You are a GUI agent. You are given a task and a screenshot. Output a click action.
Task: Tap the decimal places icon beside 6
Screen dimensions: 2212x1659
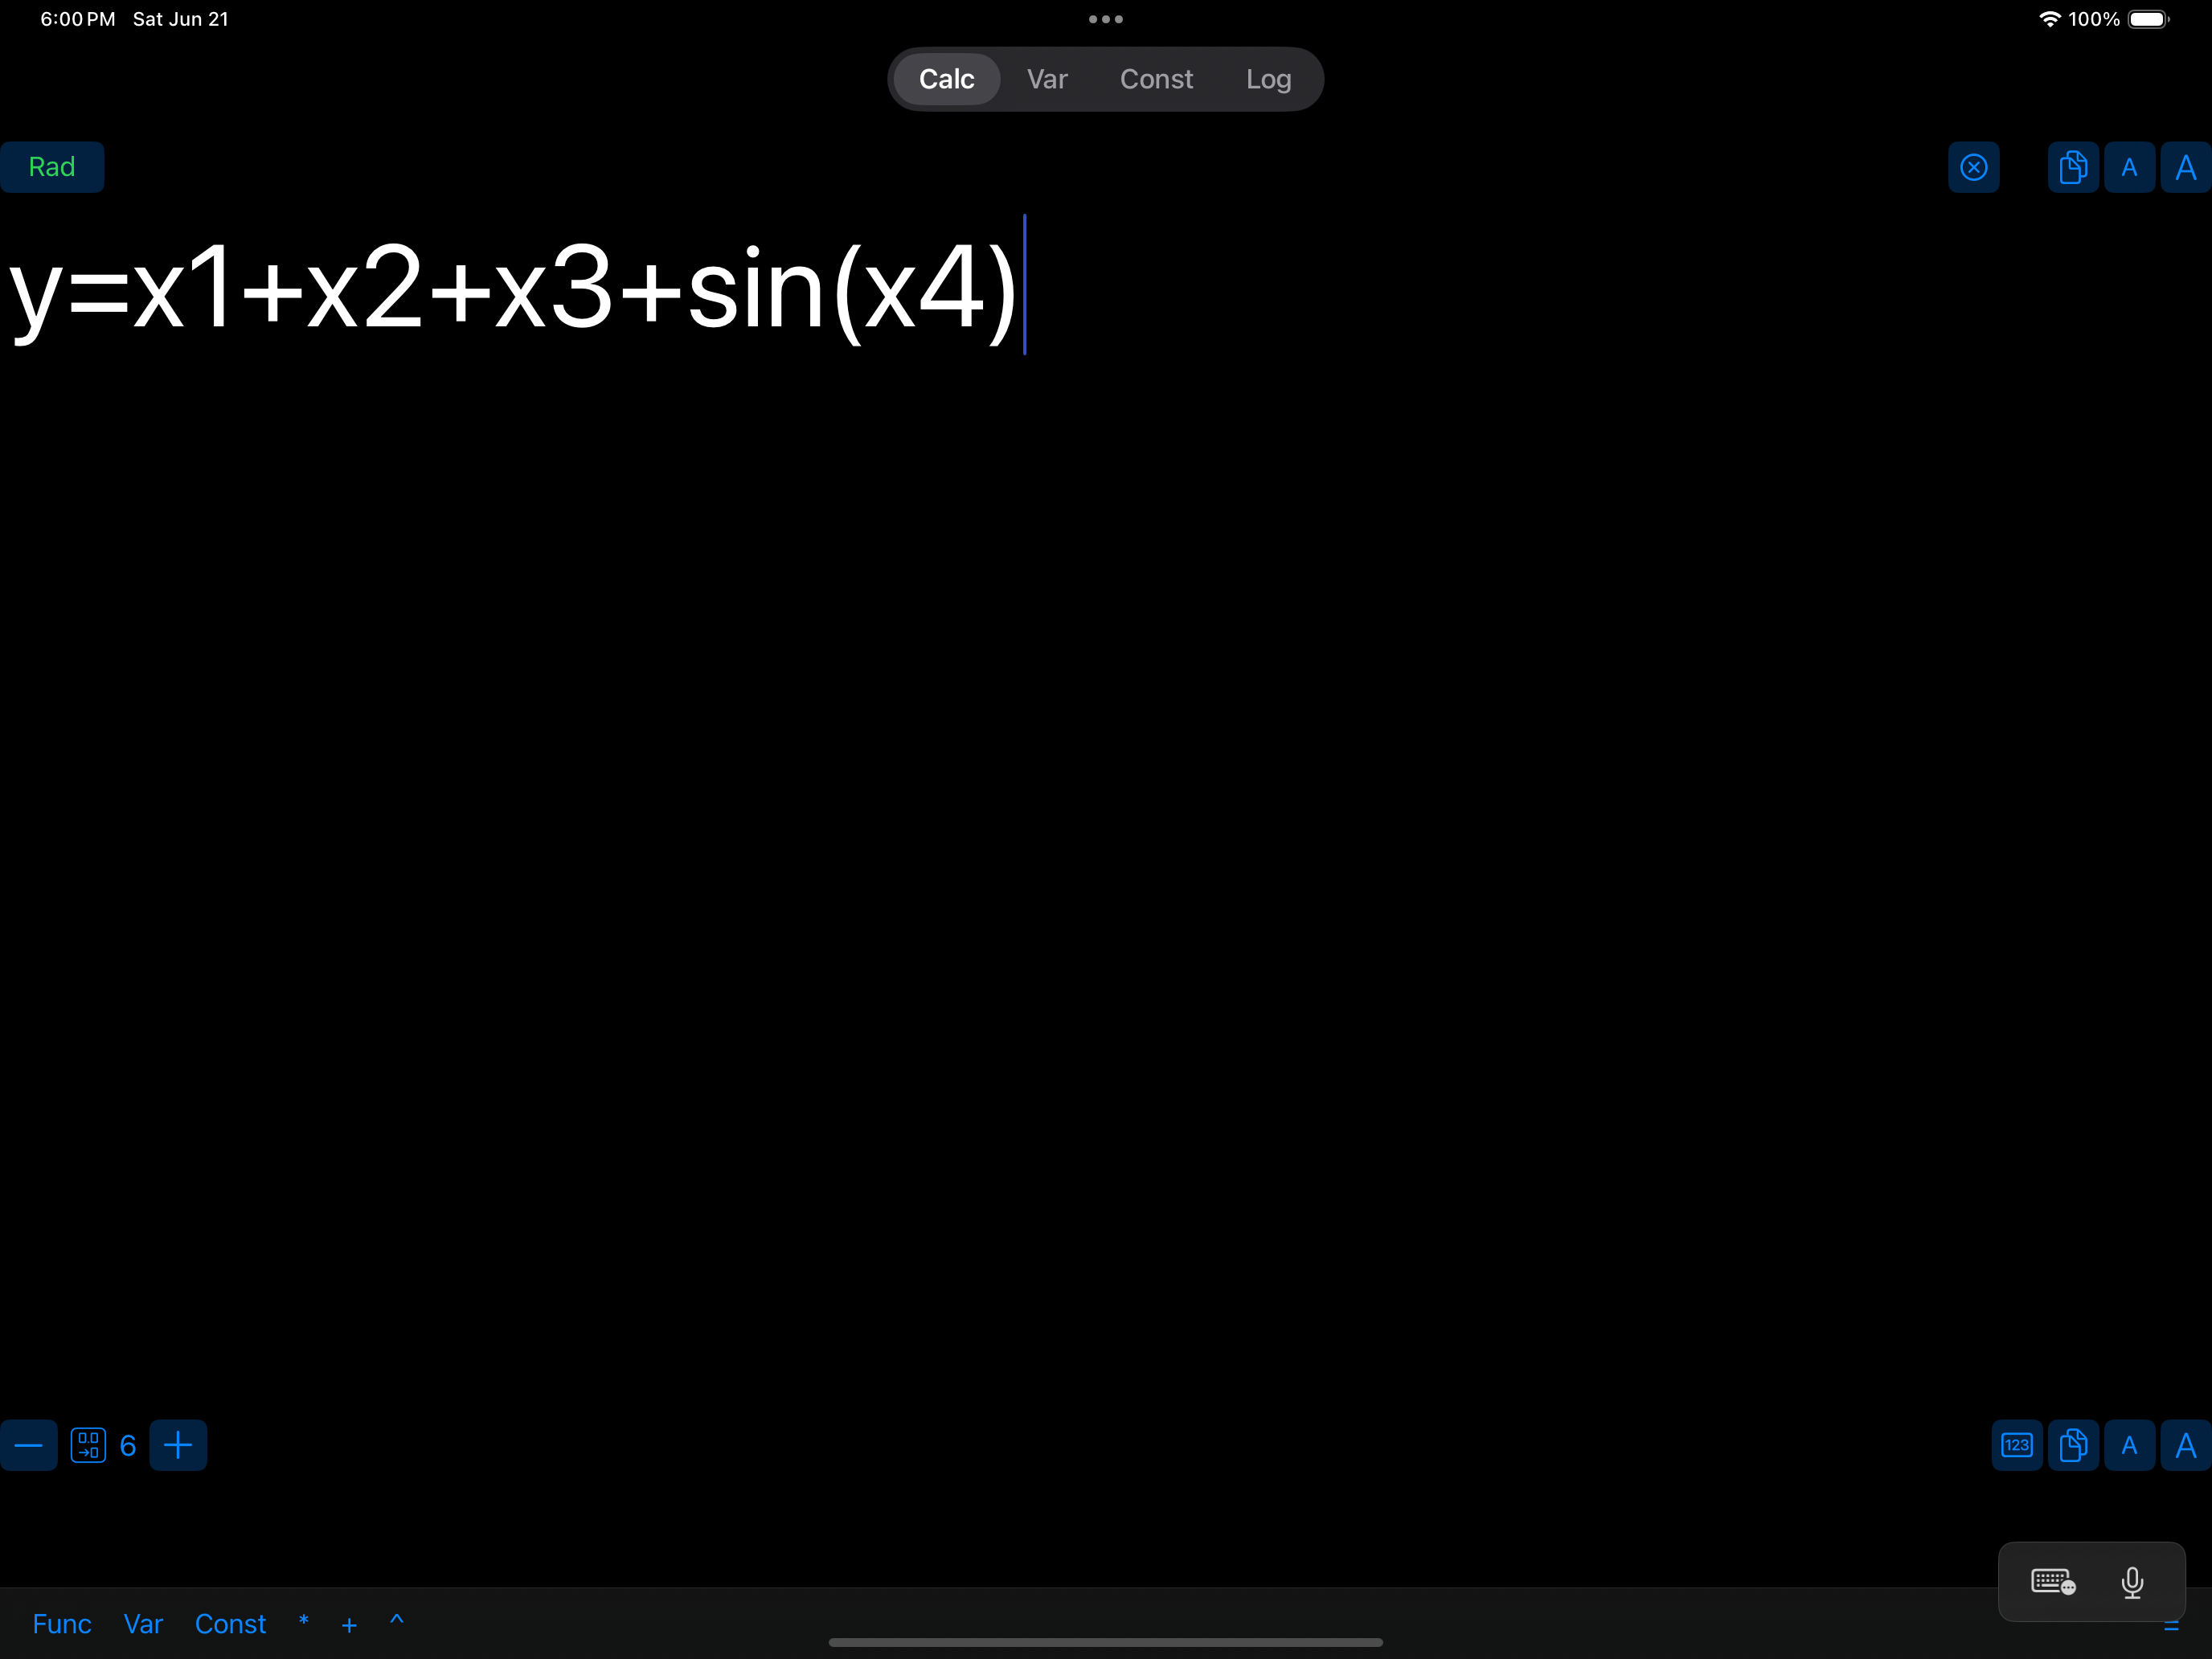tap(88, 1445)
